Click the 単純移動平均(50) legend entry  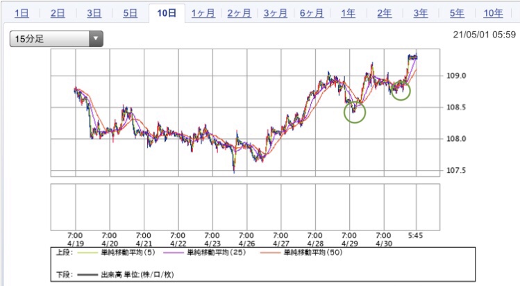click(313, 253)
